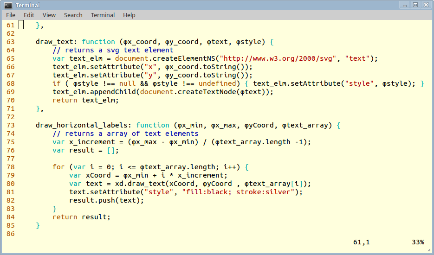Viewport: 434px width, 255px height.
Task: Click the '"style"' string on line 68
Action: coord(359,83)
